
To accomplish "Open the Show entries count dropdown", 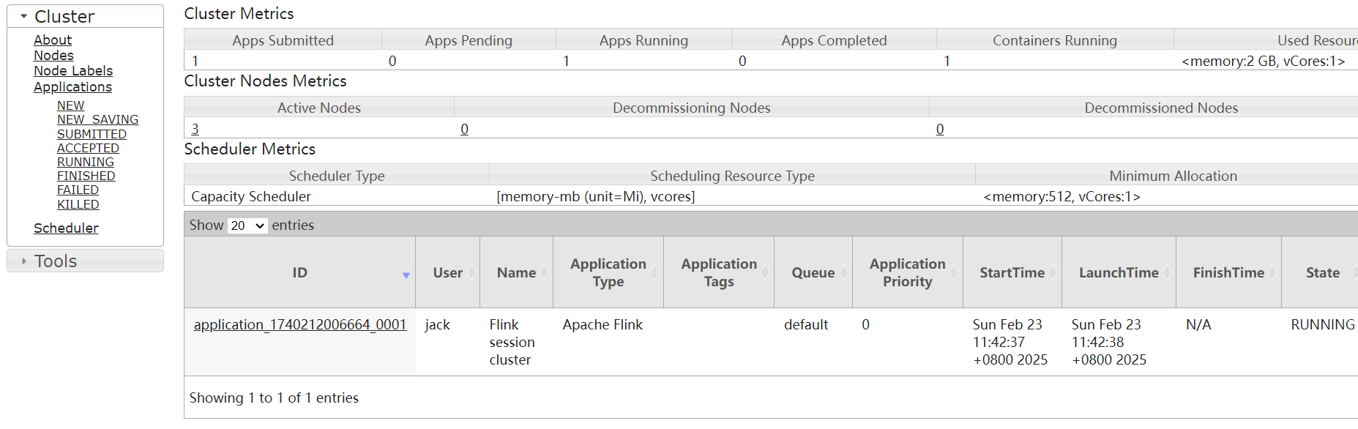I will 247,225.
